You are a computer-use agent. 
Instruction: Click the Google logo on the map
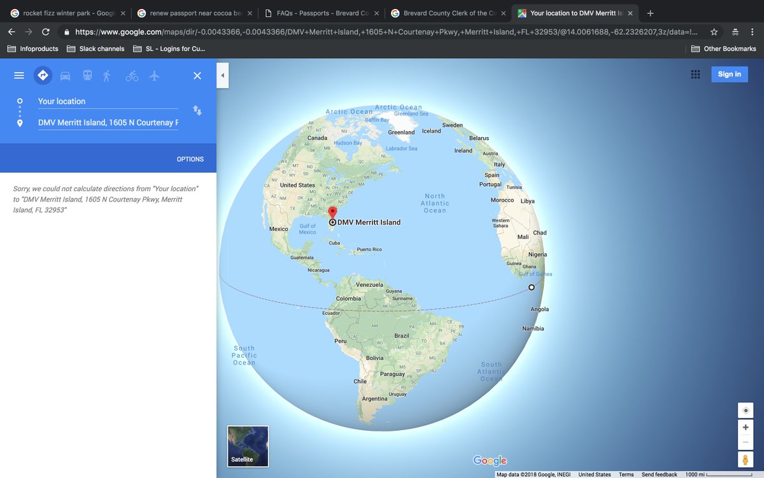pos(490,460)
